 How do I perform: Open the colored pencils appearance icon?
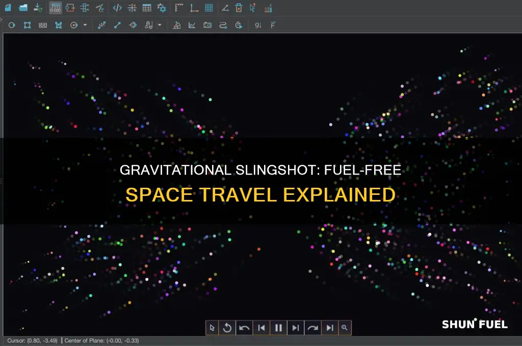268,8
